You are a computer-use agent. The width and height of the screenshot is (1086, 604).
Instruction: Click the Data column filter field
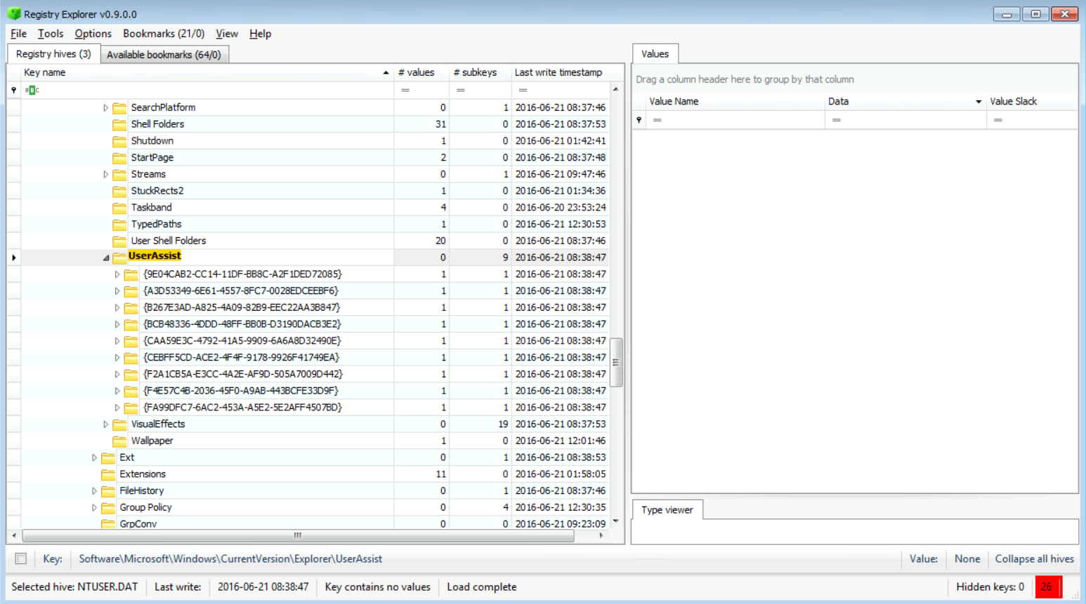[x=905, y=120]
